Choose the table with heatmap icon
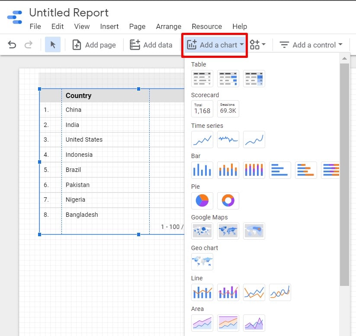356x336 pixels. [254, 79]
